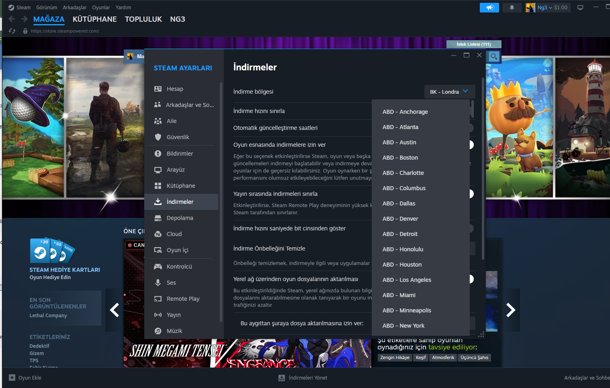Go back with the navigation arrow
Viewport: 610px width, 388px height.
[x=12, y=19]
